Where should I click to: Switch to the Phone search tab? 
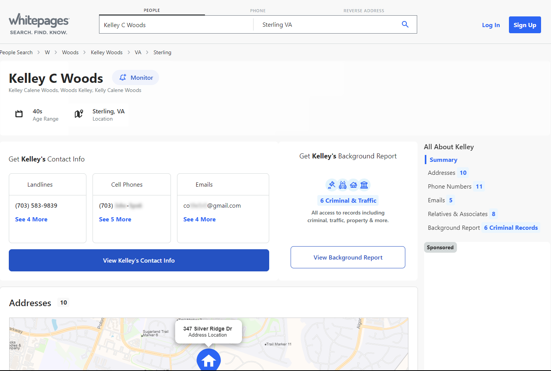coord(258,11)
